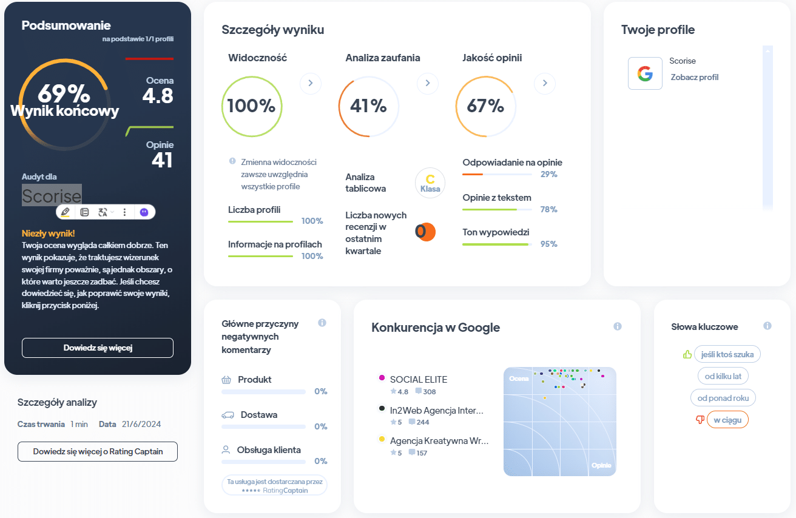Click the green thumbs-up icon
The image size is (796, 518).
[x=687, y=354]
